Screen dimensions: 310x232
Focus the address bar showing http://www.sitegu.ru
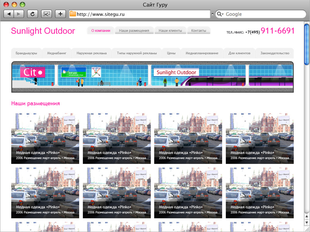pos(139,14)
